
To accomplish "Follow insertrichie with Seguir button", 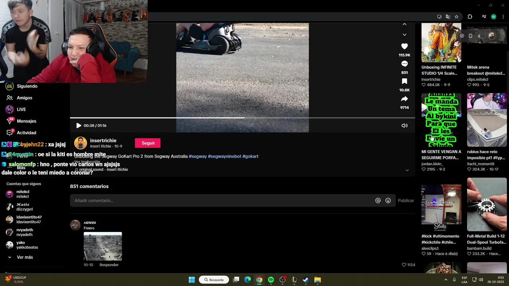I will click(148, 143).
